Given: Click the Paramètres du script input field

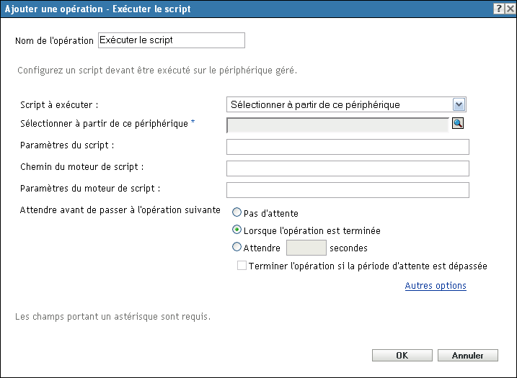Looking at the screenshot, I should pyautogui.click(x=348, y=147).
